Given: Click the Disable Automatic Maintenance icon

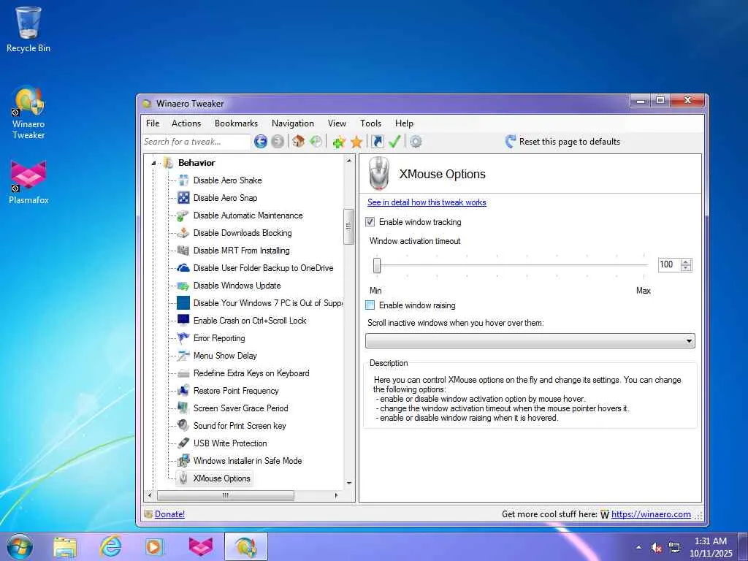Looking at the screenshot, I should click(x=183, y=215).
